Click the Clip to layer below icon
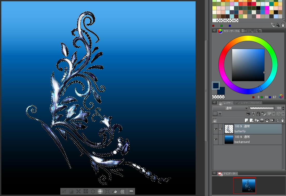 pyautogui.click(x=248, y=114)
